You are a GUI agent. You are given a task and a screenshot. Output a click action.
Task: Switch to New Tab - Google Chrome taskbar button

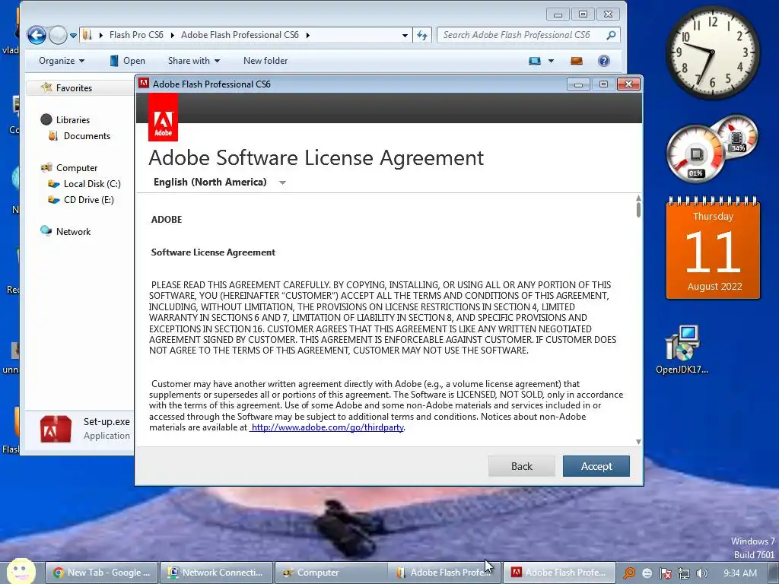click(x=101, y=573)
